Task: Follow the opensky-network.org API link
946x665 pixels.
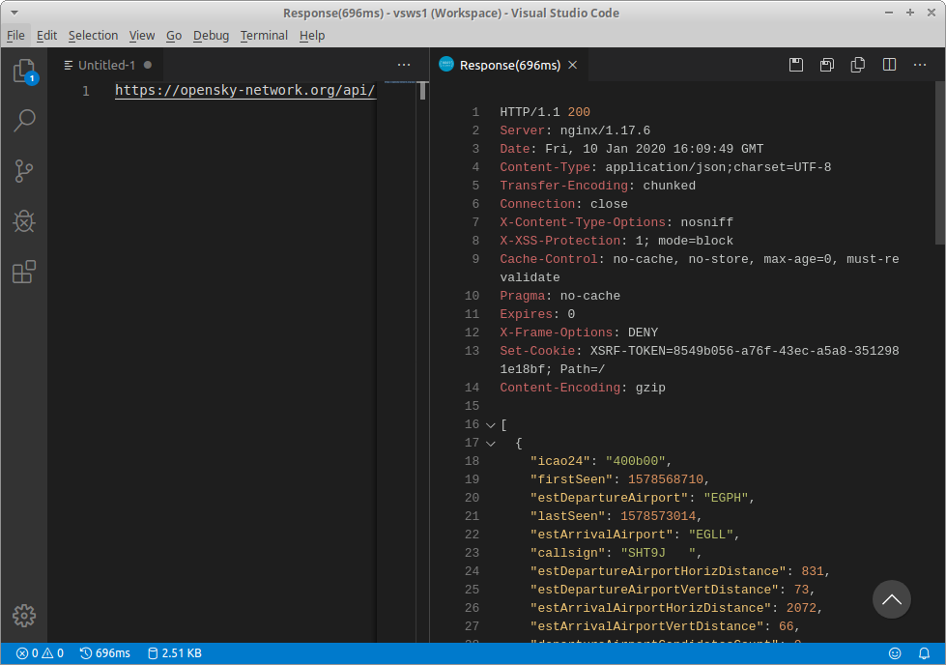Action: point(244,90)
